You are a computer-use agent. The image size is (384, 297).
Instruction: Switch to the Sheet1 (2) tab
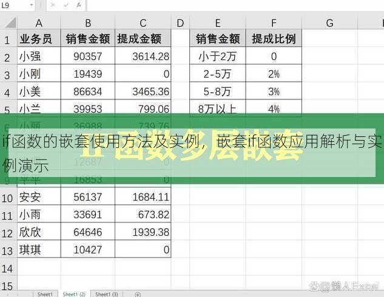(x=74, y=294)
